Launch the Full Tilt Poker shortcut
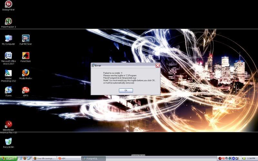The width and height of the screenshot is (258, 161). coord(25,39)
